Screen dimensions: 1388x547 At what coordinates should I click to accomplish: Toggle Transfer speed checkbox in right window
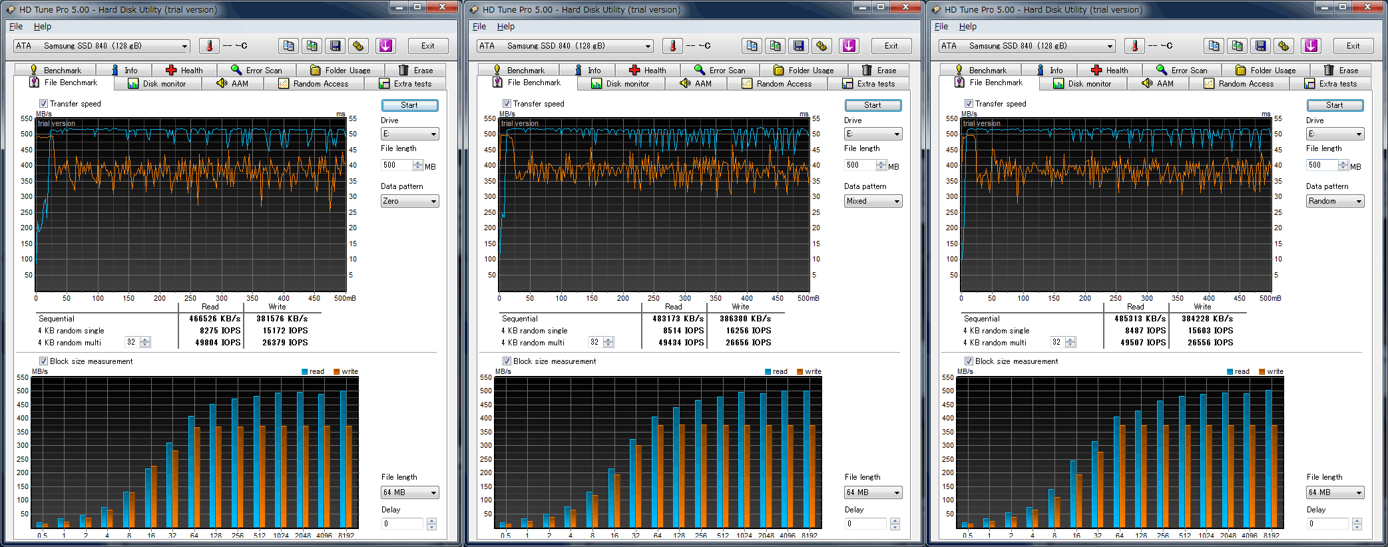coord(969,104)
